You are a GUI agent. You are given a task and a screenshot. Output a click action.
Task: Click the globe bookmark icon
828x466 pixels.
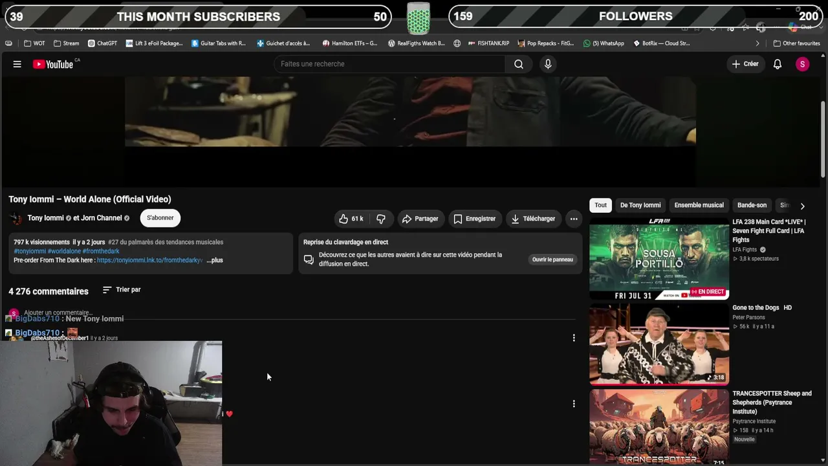[x=457, y=43]
